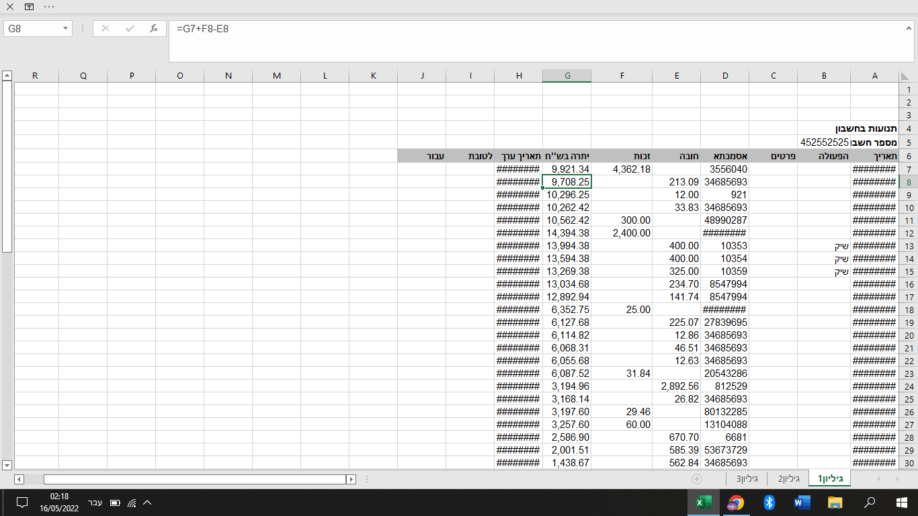The image size is (918, 516).
Task: Open the Windows Start menu
Action: pos(902,503)
